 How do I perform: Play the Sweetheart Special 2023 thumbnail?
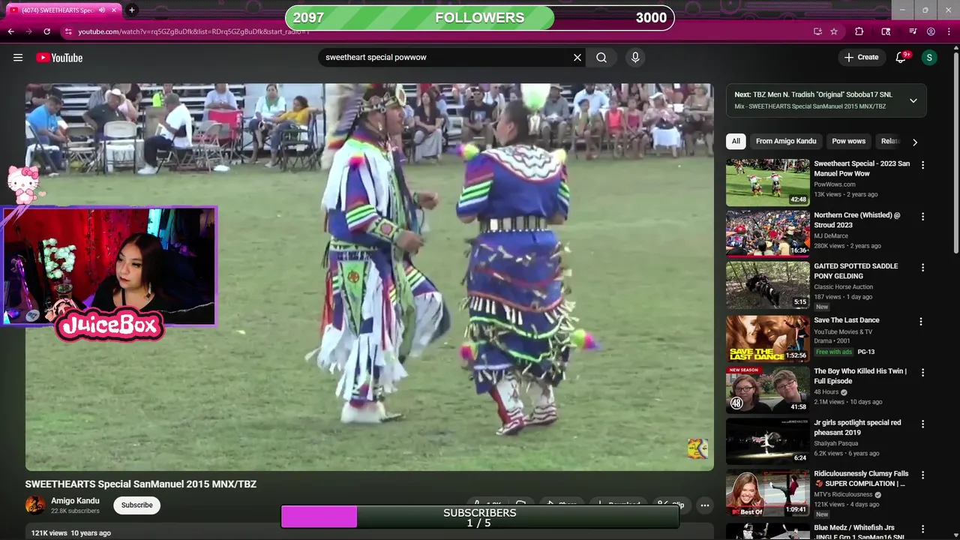pyautogui.click(x=767, y=182)
